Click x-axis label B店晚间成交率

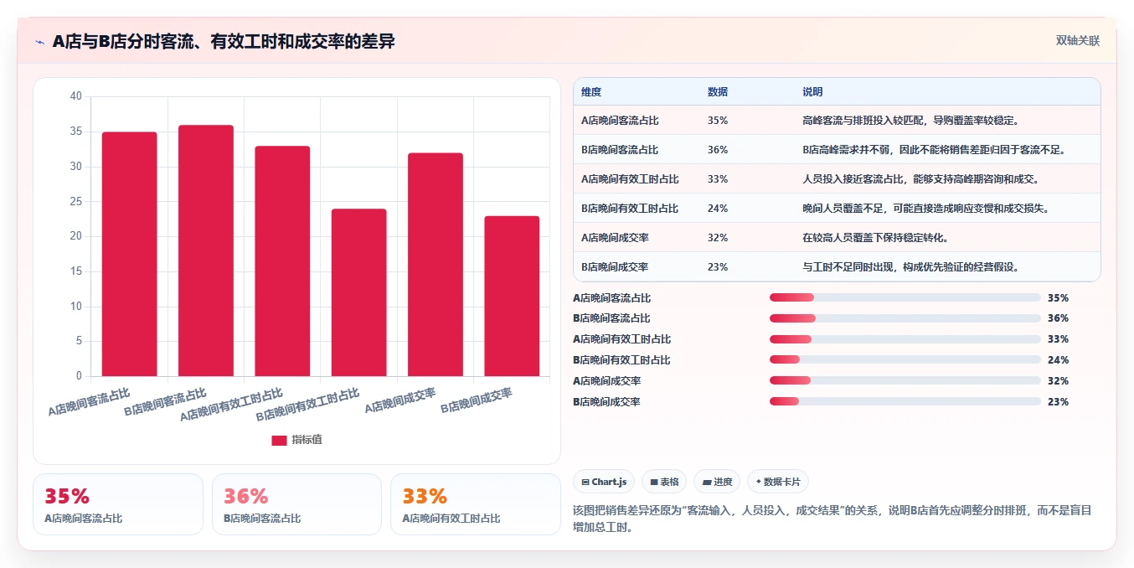click(x=477, y=401)
